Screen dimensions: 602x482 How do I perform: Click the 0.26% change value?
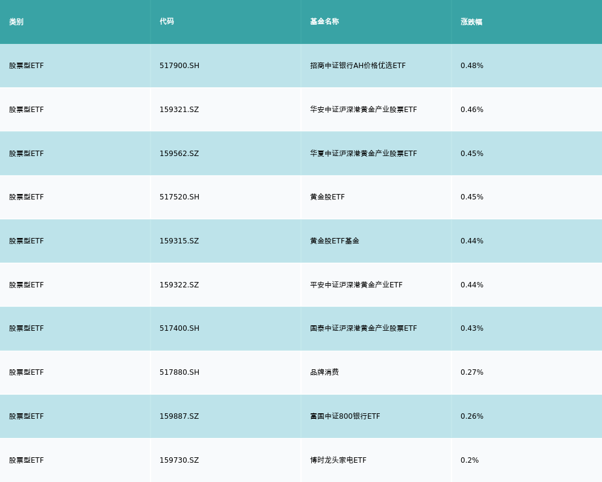point(472,416)
